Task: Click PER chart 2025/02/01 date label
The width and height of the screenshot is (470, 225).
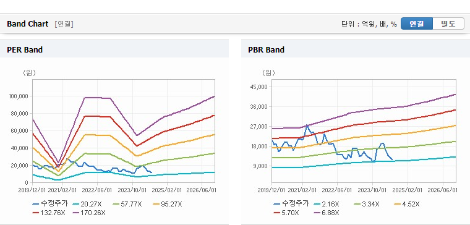Action: (167, 190)
